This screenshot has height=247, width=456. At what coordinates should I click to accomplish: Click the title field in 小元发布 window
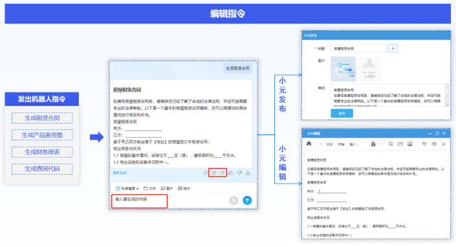coord(358,48)
